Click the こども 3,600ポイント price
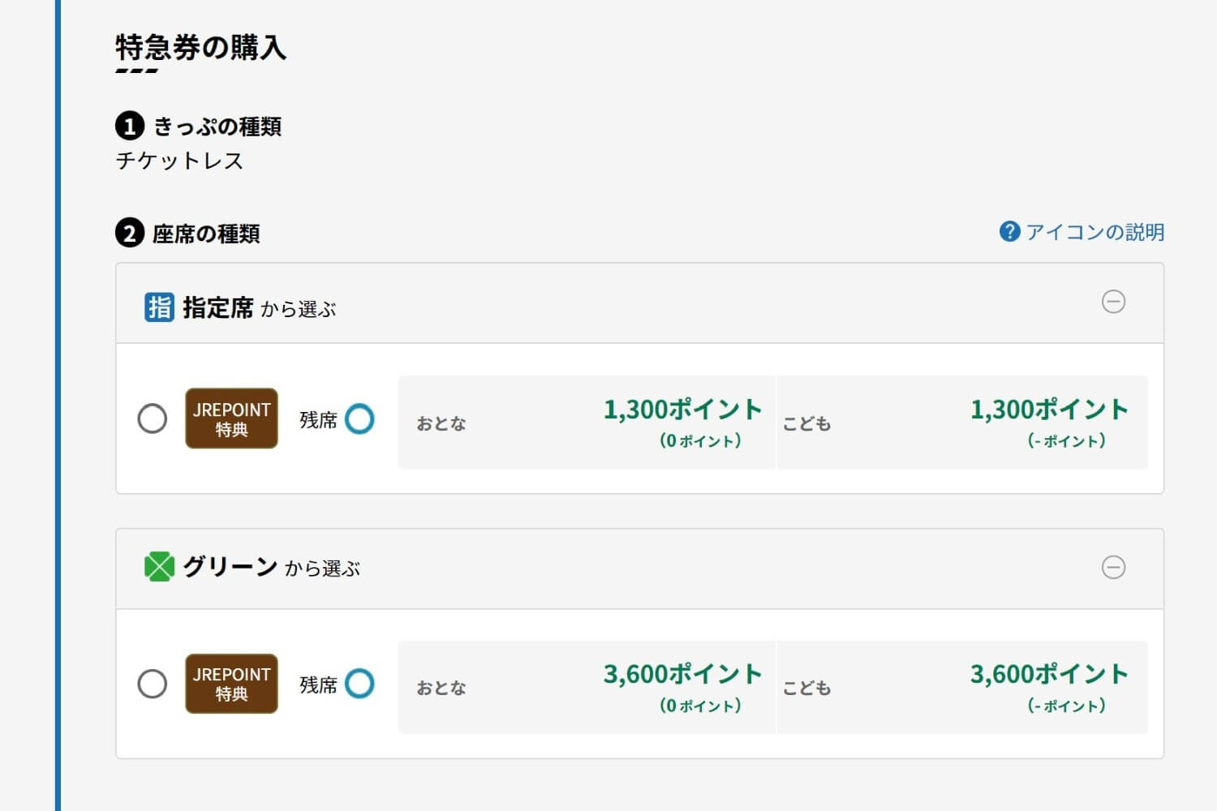This screenshot has height=811, width=1217. [x=1048, y=675]
